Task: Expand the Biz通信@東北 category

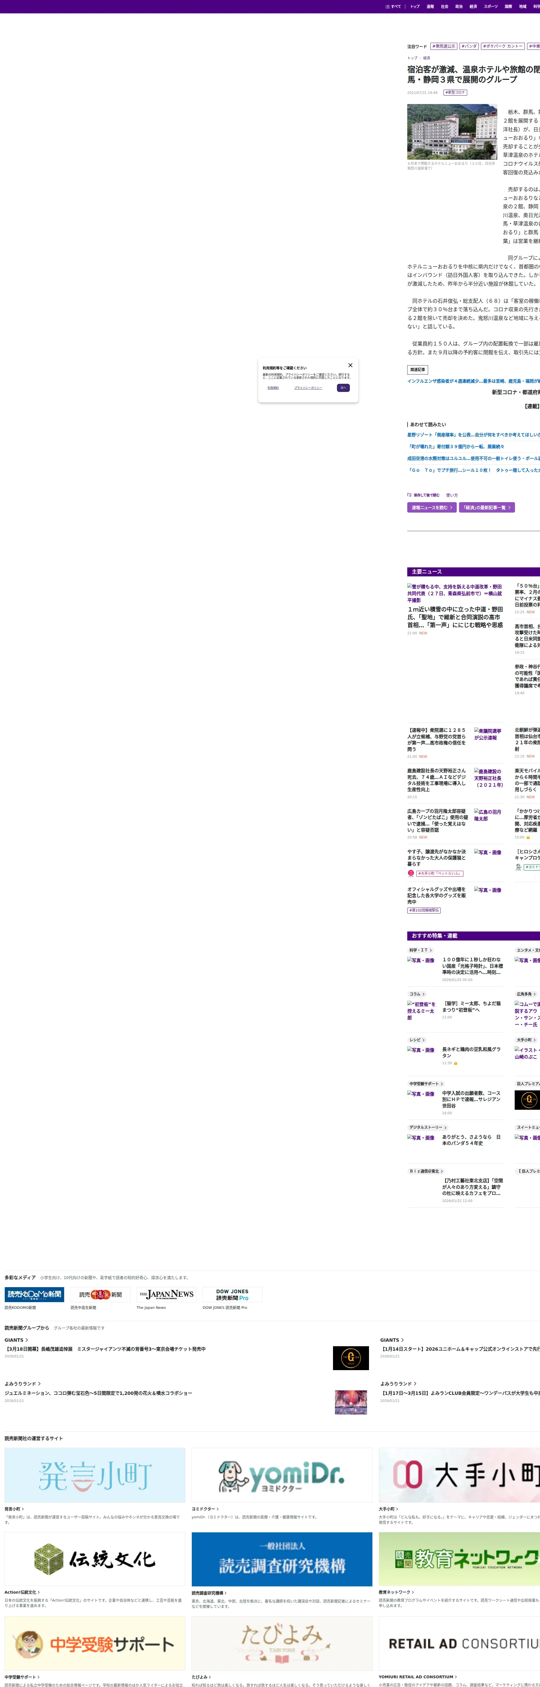Action: pyautogui.click(x=426, y=1171)
